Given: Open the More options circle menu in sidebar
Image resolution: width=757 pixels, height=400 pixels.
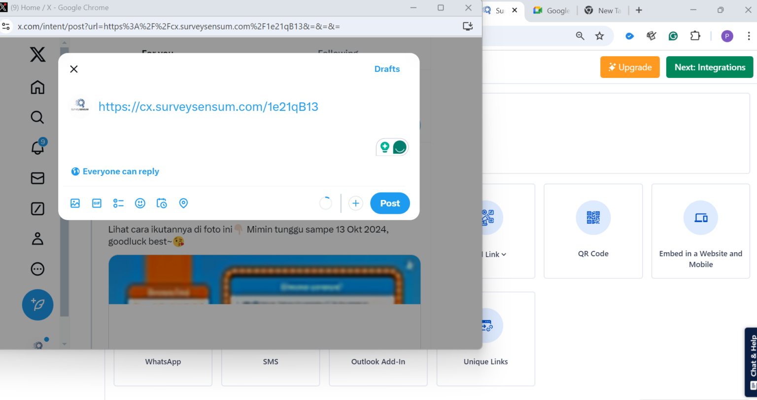Looking at the screenshot, I should [x=37, y=269].
